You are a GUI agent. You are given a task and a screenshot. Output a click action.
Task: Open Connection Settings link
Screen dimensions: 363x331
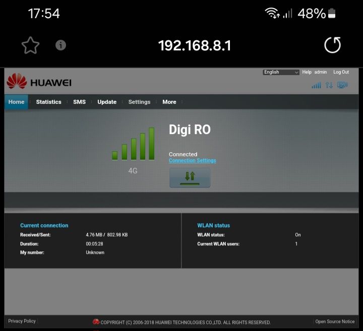tap(193, 160)
